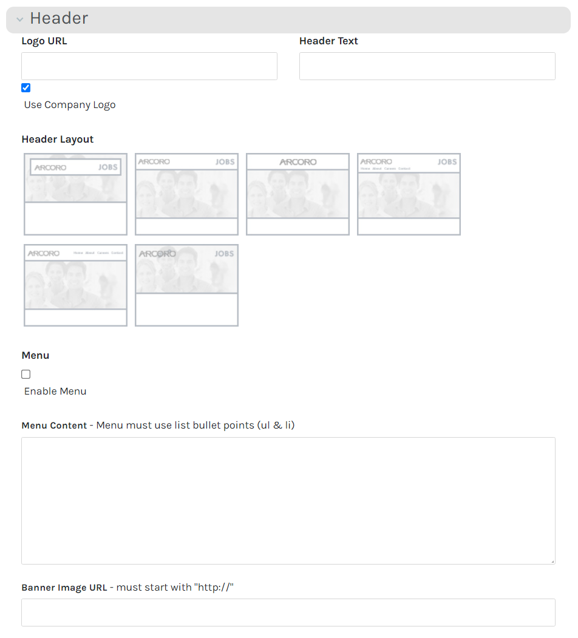Collapse the Header section chevron
This screenshot has width=578, height=638.
pyautogui.click(x=20, y=19)
